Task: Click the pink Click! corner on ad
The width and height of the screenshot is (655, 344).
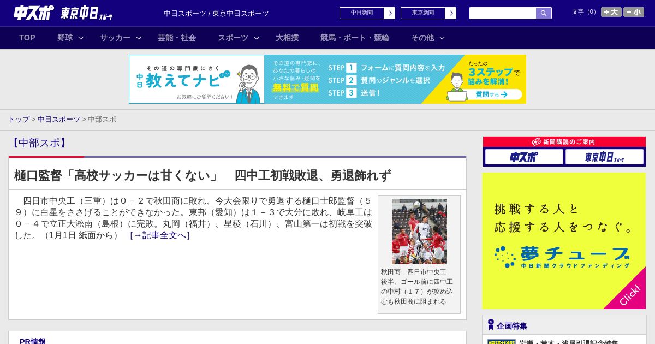Action: point(630,294)
